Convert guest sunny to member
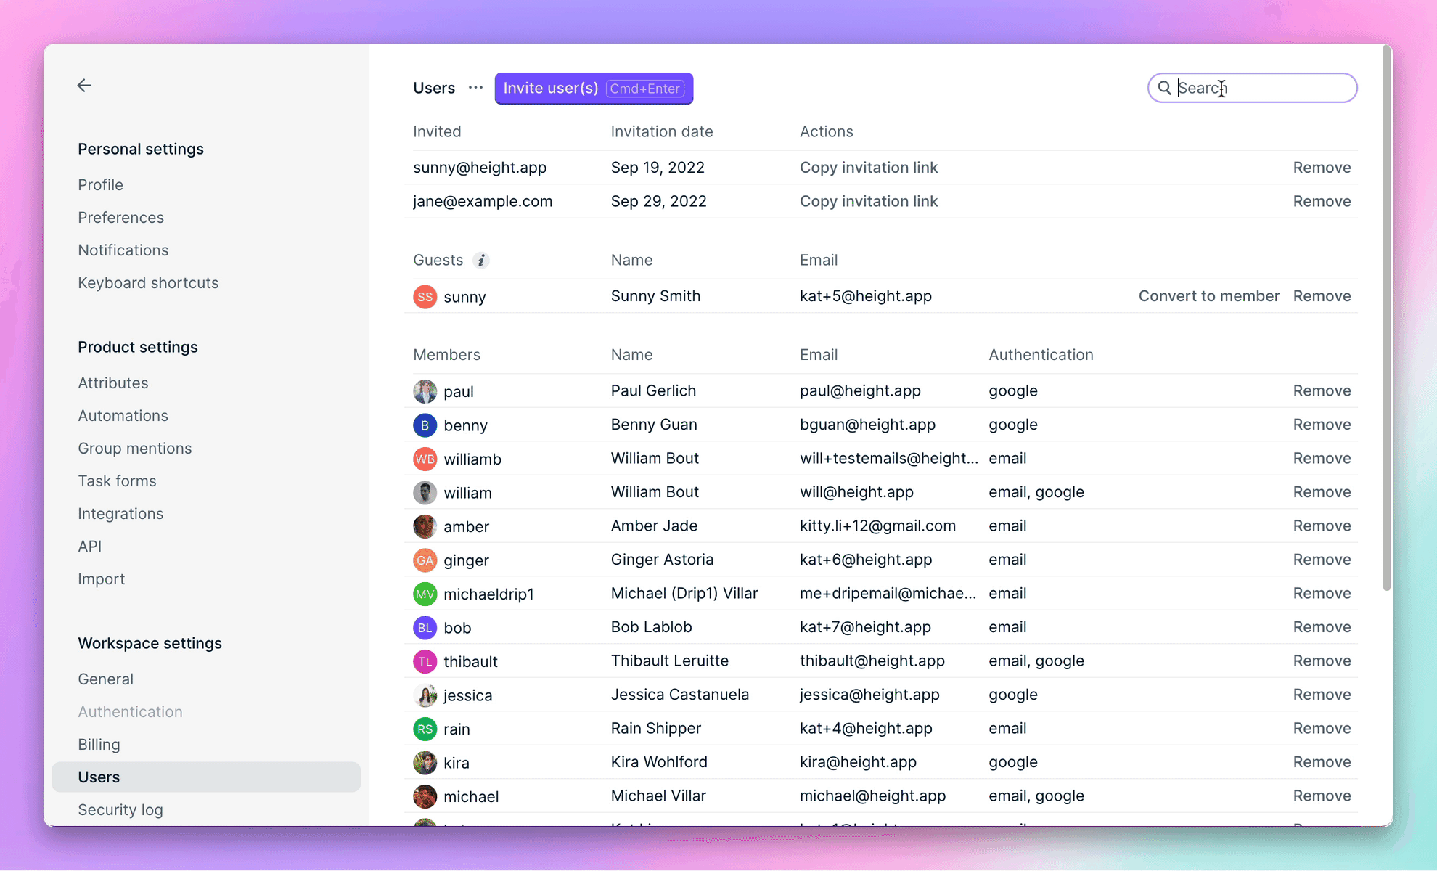The height and width of the screenshot is (871, 1437). [1208, 296]
